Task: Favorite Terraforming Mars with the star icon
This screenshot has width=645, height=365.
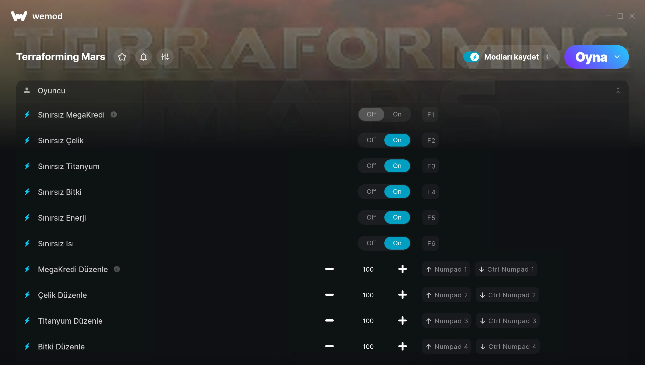Action: click(122, 57)
